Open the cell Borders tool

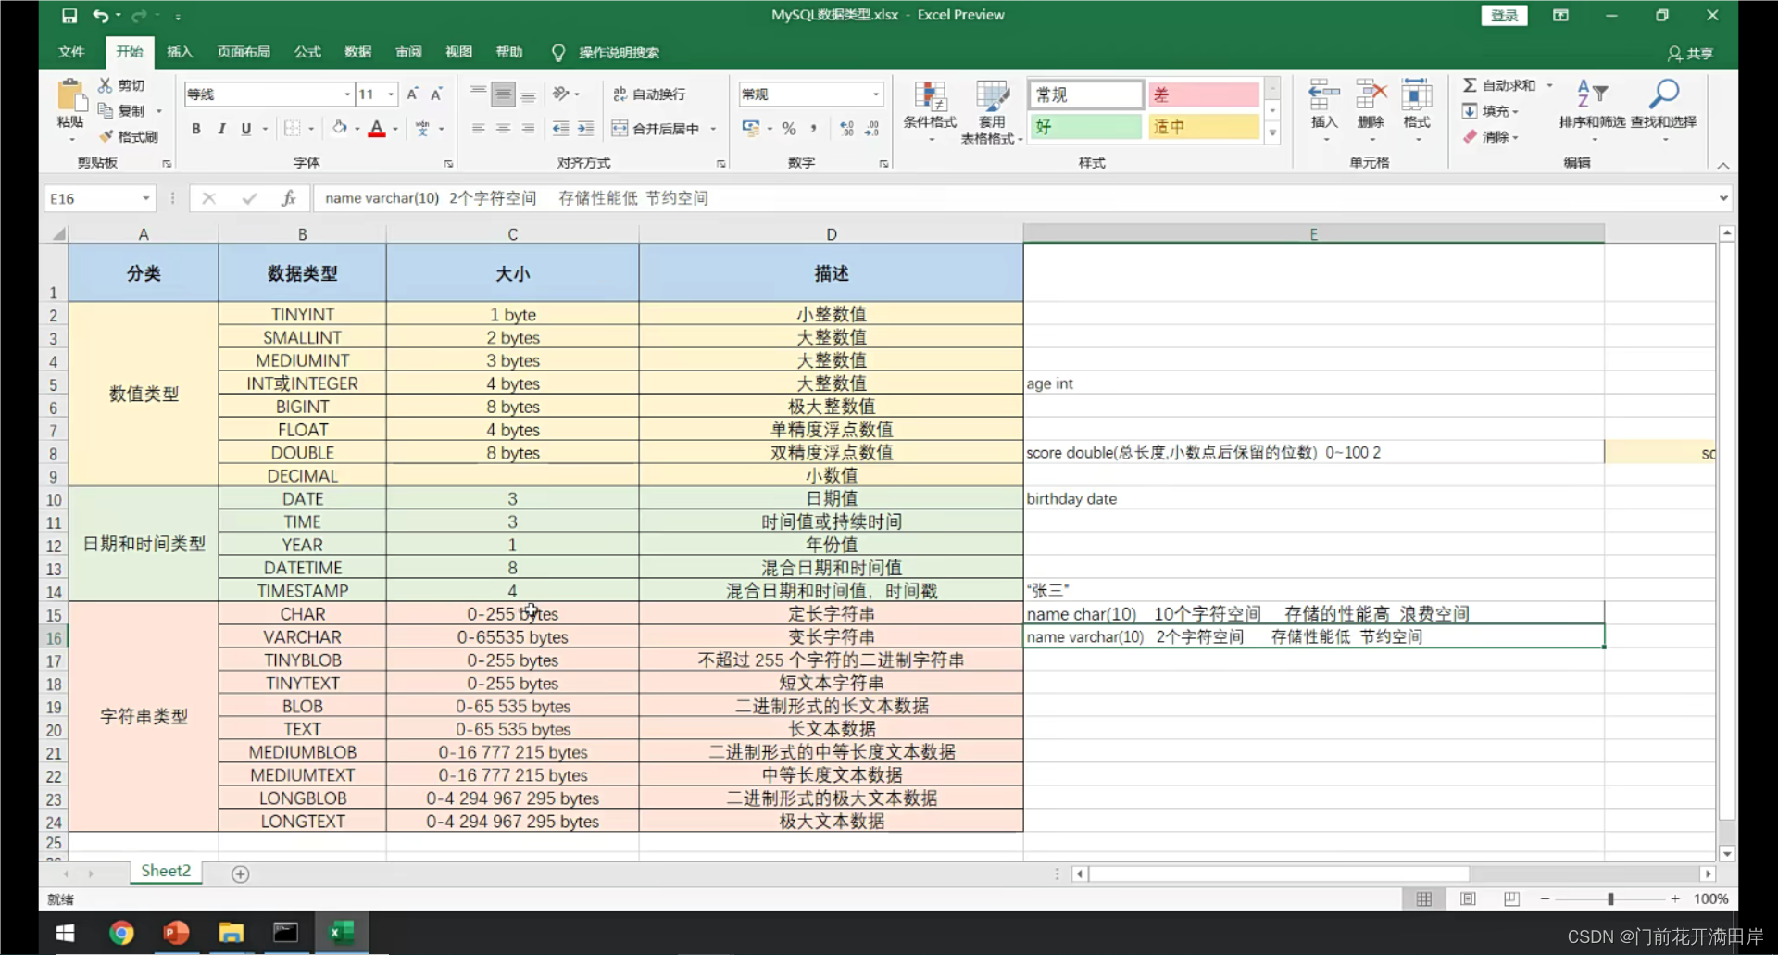pos(293,129)
